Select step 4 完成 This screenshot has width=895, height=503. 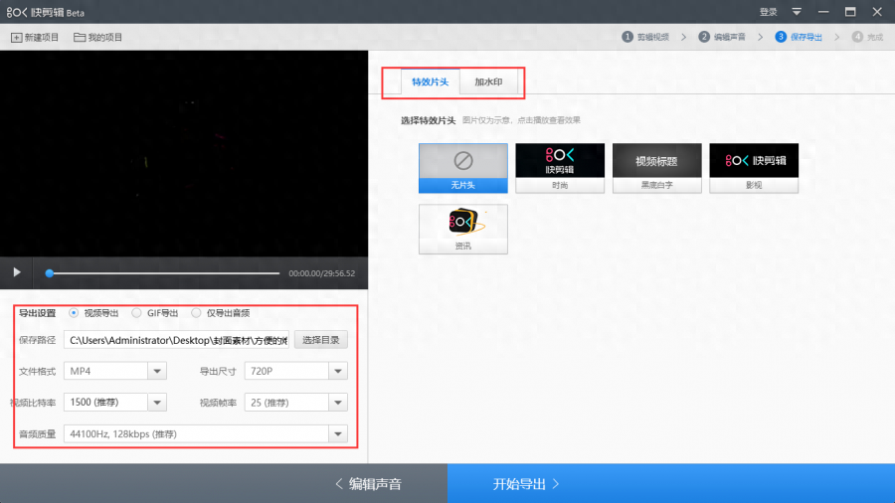(867, 37)
